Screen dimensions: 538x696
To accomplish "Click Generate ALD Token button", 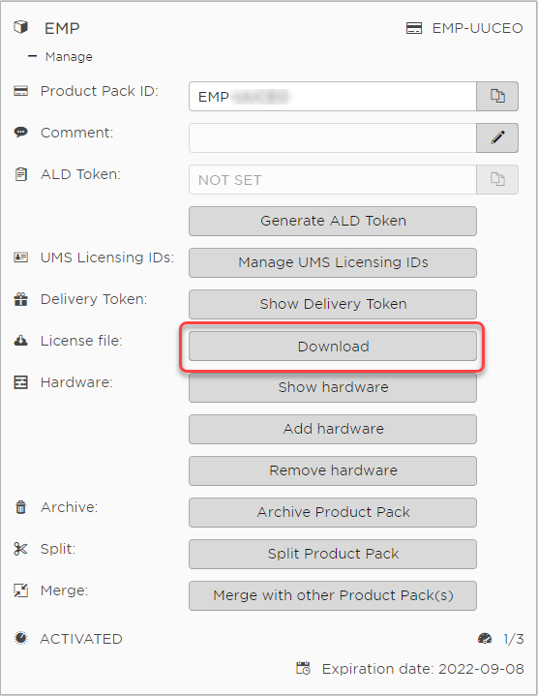I will click(333, 221).
